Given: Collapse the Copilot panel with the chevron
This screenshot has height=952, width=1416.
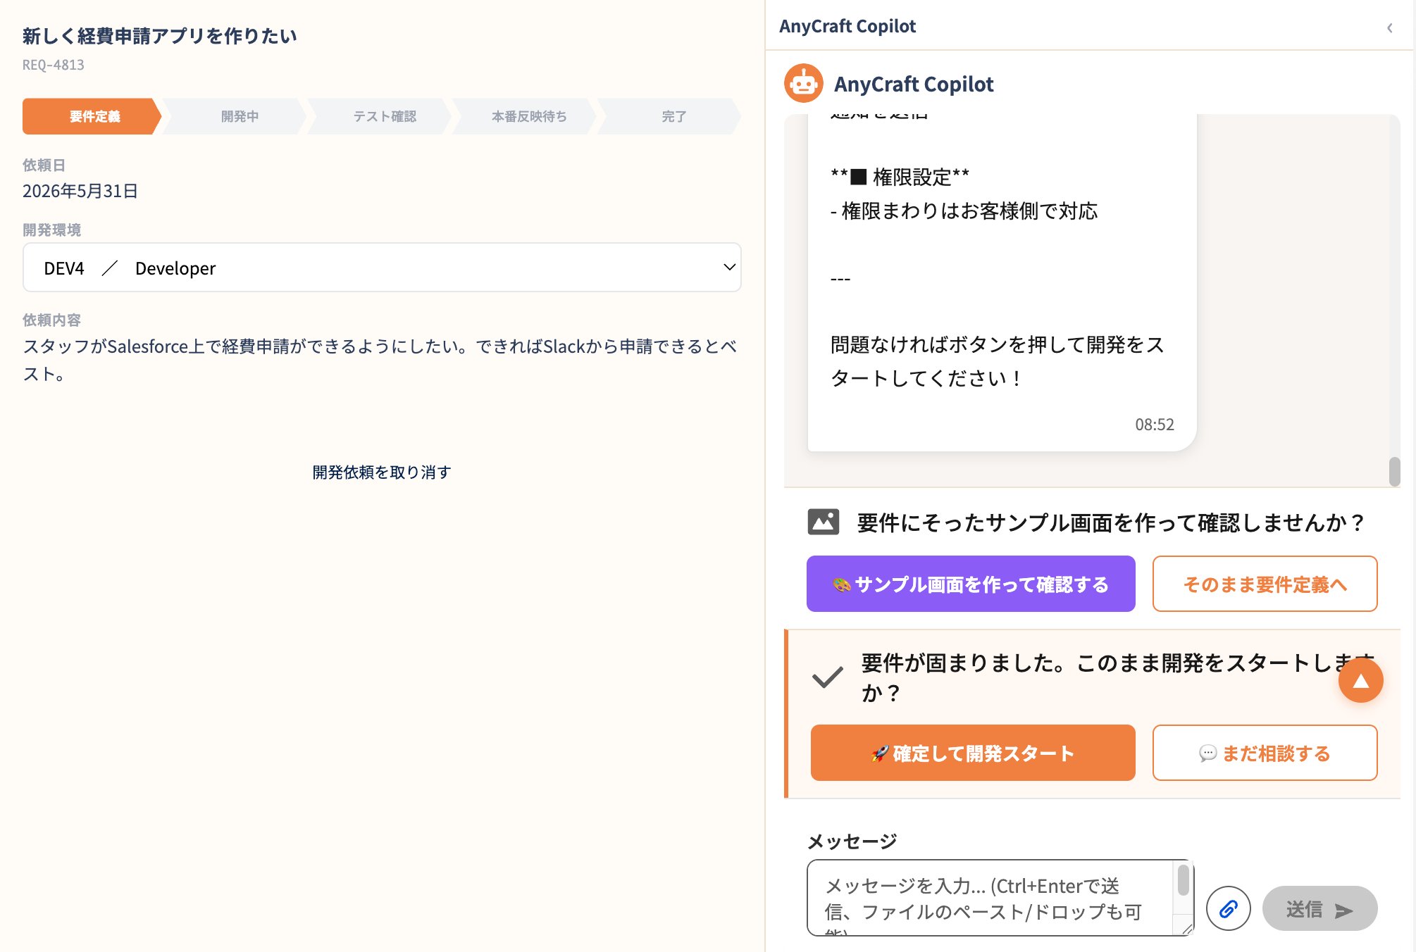Looking at the screenshot, I should 1390,27.
